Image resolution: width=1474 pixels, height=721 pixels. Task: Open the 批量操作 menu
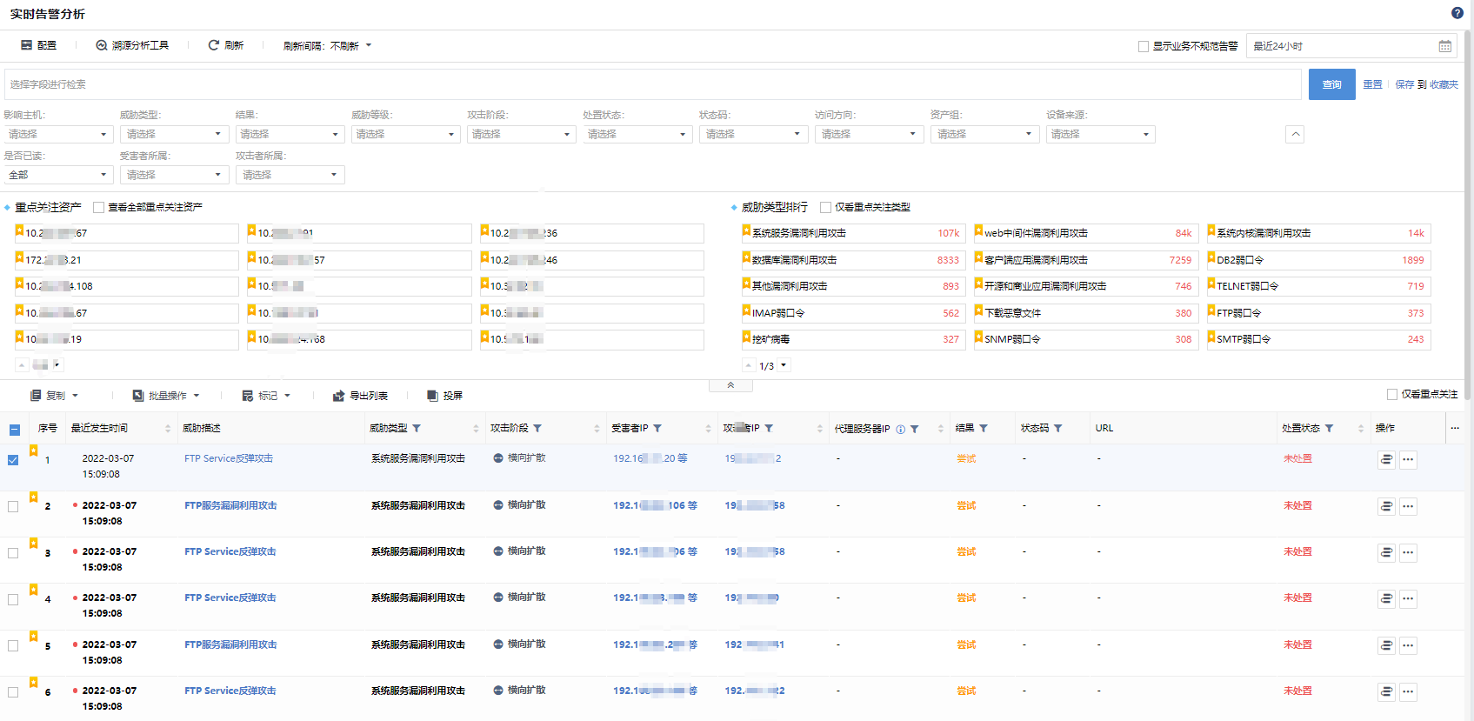[x=166, y=396]
